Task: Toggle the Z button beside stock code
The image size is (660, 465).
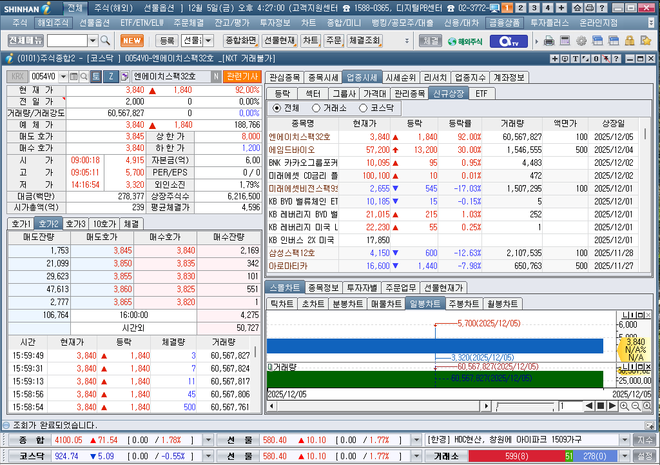Action: [x=112, y=76]
